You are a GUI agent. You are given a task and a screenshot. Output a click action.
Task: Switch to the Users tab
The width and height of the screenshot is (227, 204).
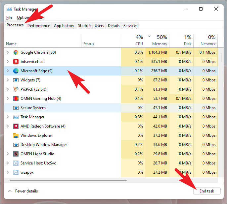(99, 26)
